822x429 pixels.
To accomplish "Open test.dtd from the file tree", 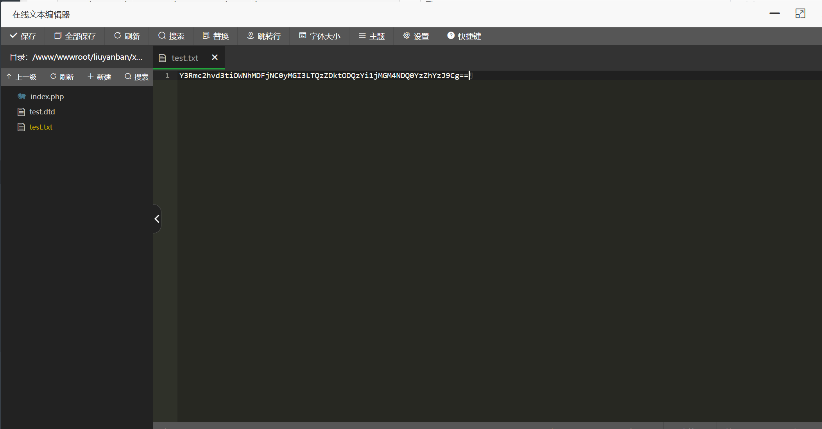I will (x=42, y=112).
